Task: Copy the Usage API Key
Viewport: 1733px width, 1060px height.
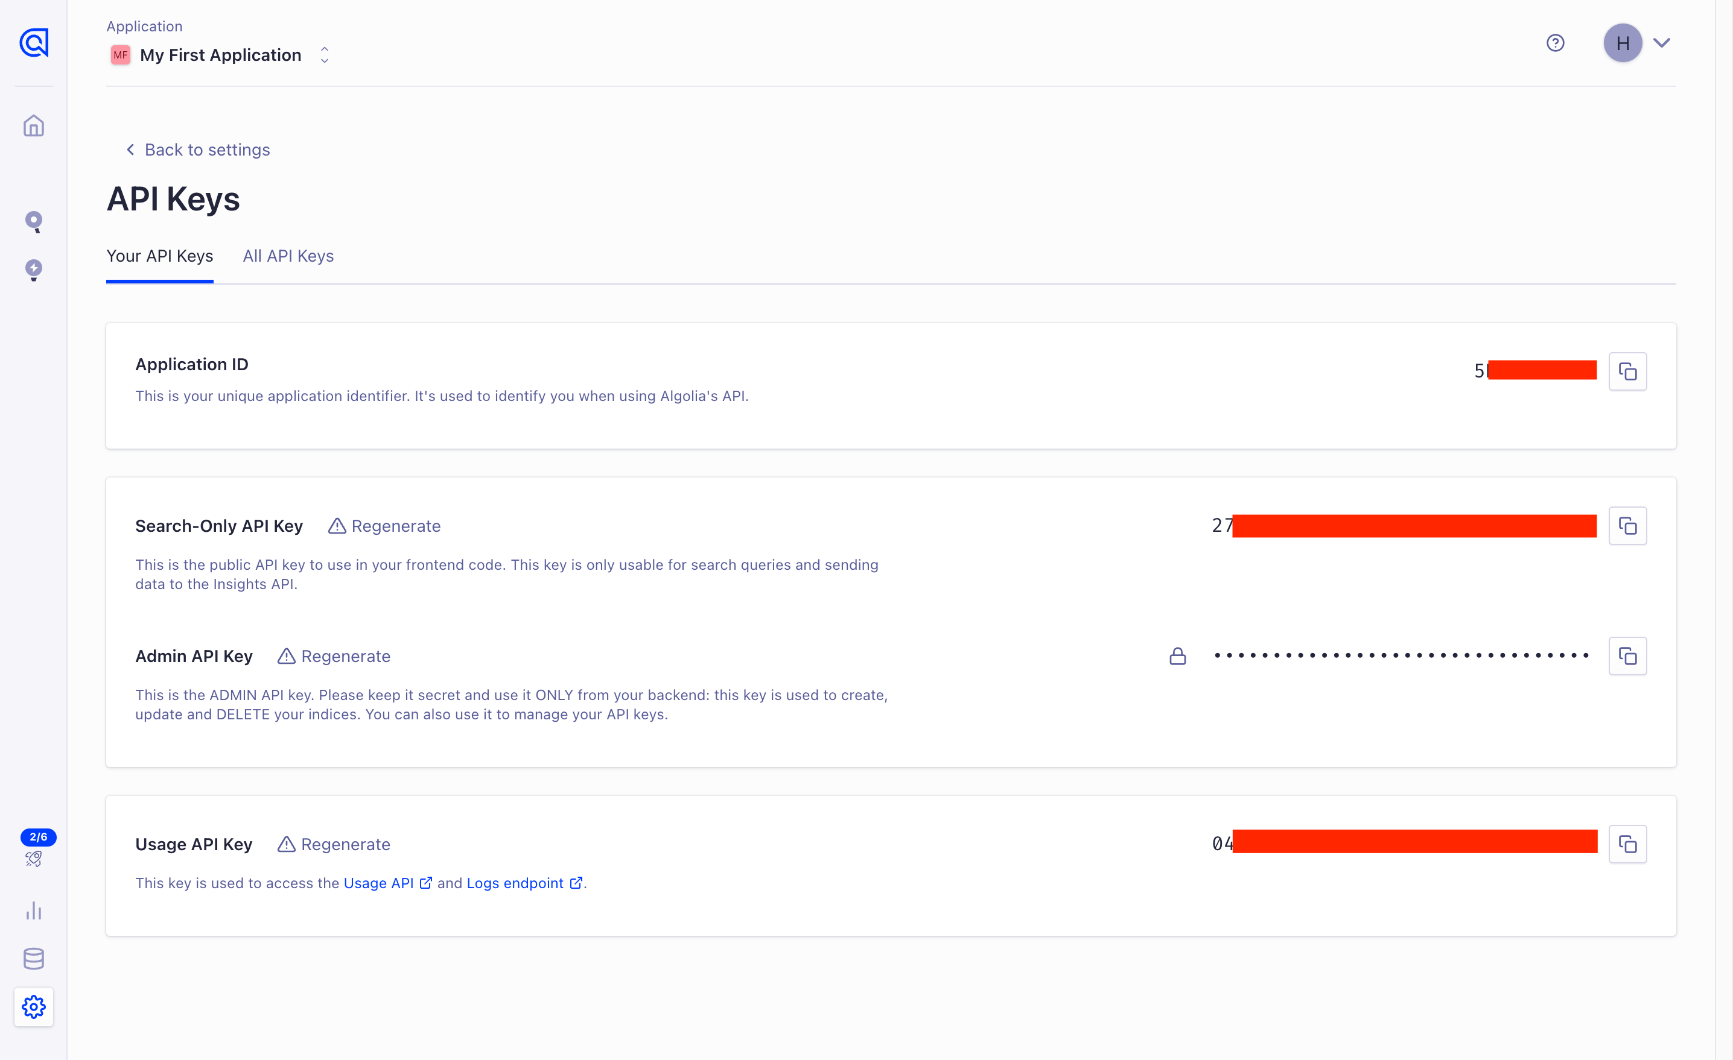Action: 1627,844
